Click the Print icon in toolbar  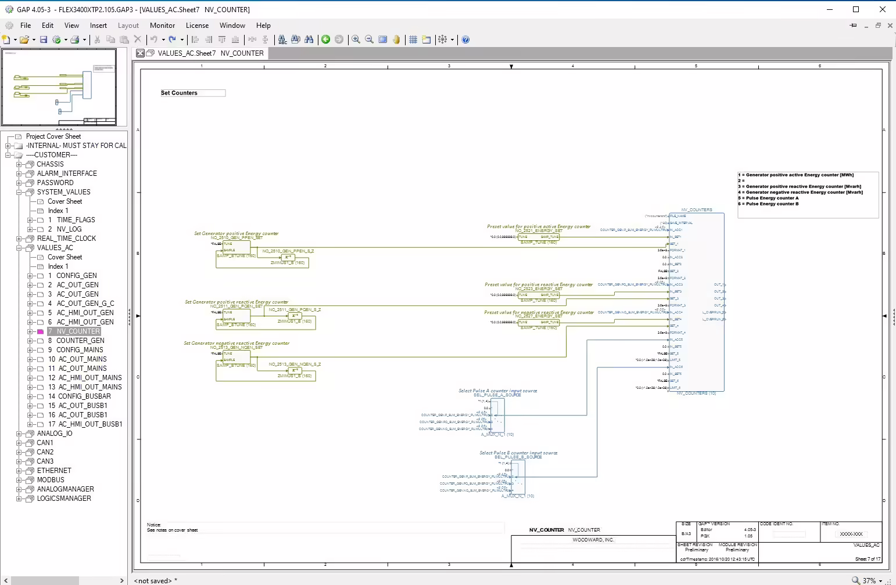[x=75, y=39]
